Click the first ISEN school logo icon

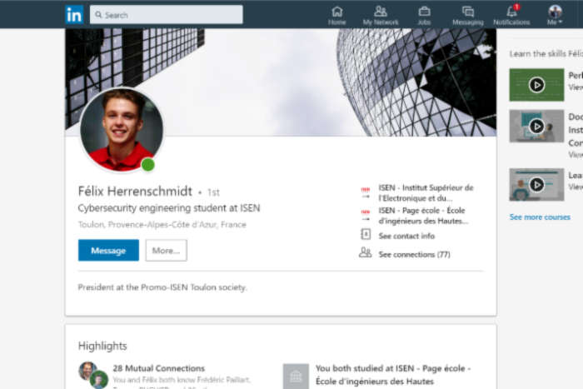pos(366,192)
